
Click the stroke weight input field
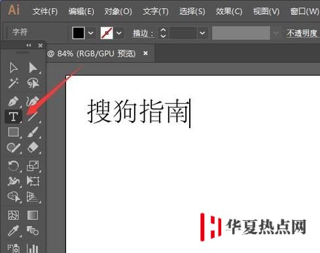coord(183,33)
